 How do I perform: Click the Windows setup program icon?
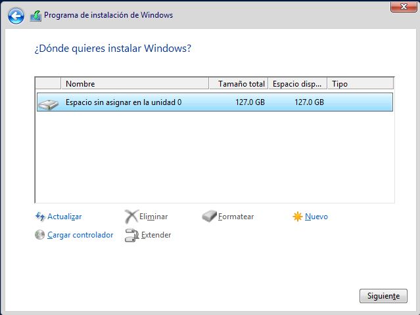click(x=35, y=16)
